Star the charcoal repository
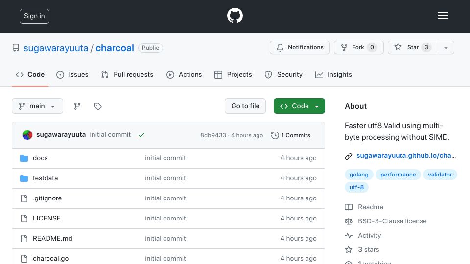Image resolution: width=470 pixels, height=264 pixels. pyautogui.click(x=413, y=47)
